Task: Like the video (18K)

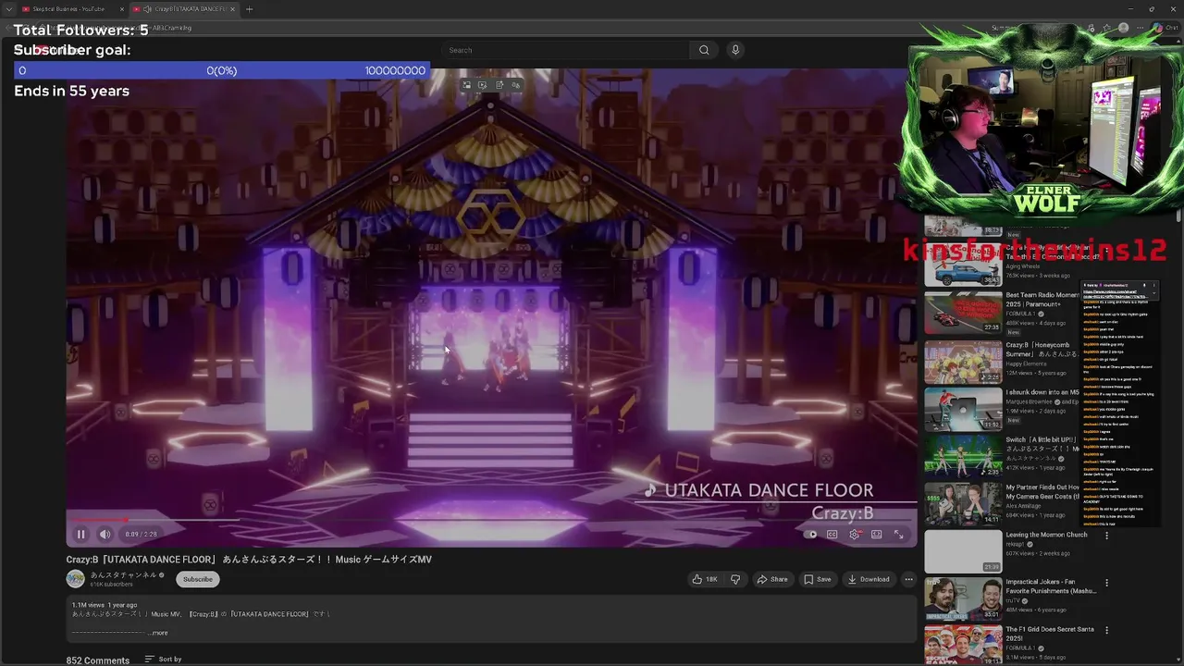Action: coord(705,579)
